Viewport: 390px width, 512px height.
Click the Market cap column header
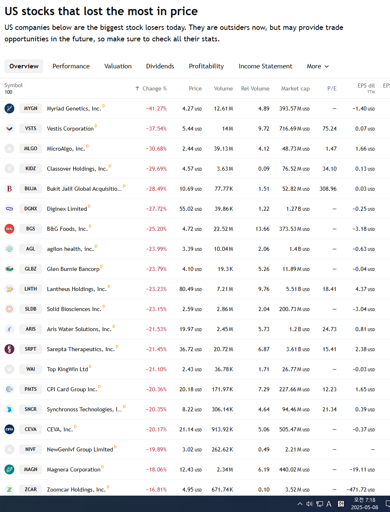296,88
